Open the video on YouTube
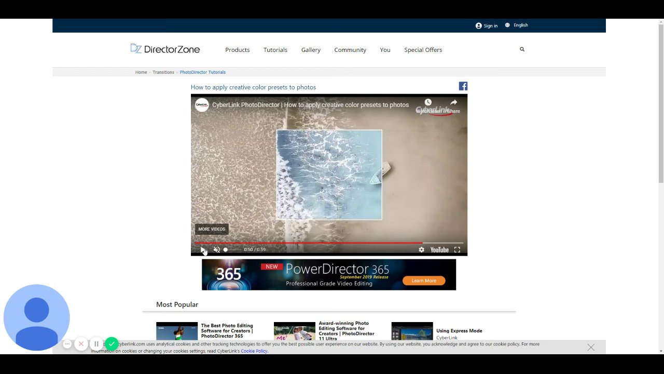 439,250
